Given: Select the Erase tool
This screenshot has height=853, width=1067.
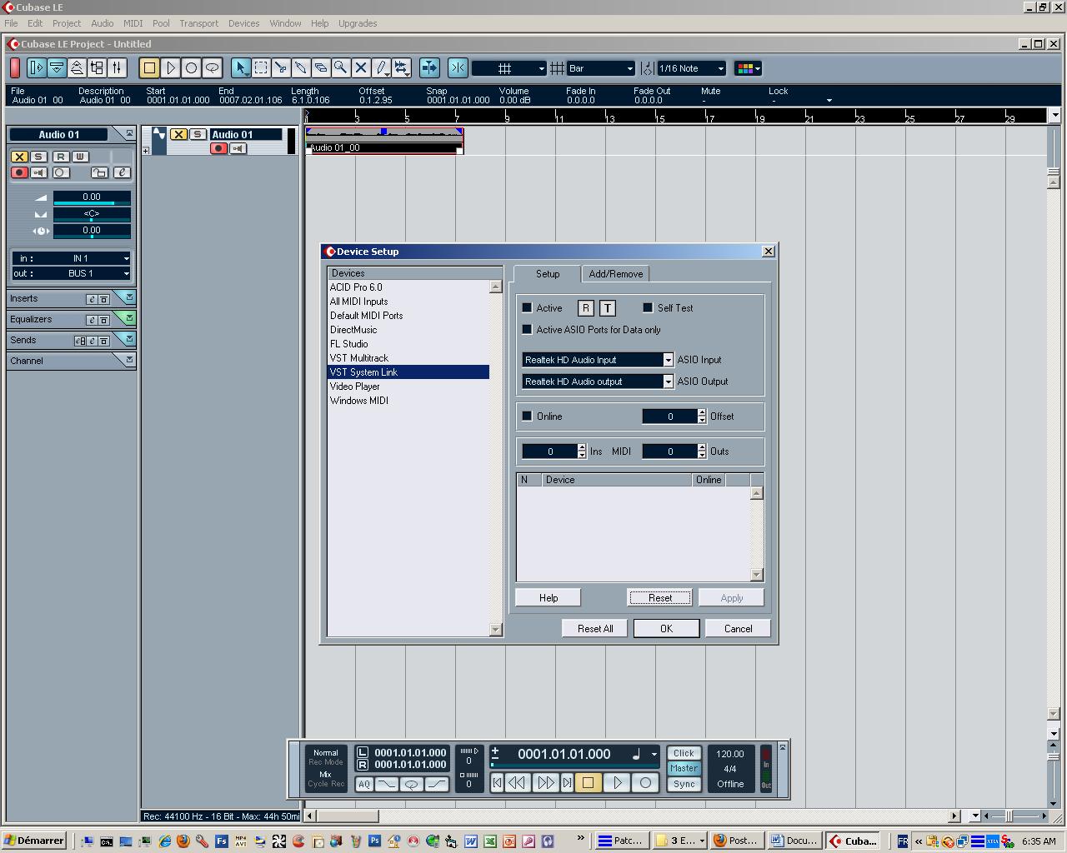Looking at the screenshot, I should click(x=321, y=68).
